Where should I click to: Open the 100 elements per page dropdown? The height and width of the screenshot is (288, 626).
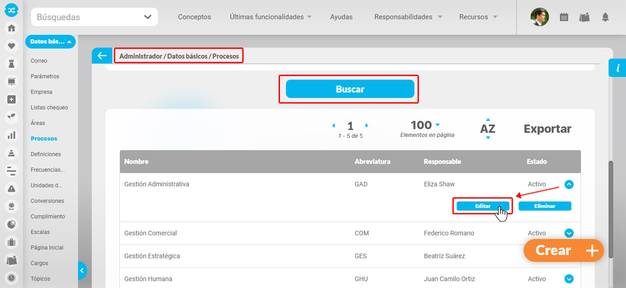pos(437,125)
